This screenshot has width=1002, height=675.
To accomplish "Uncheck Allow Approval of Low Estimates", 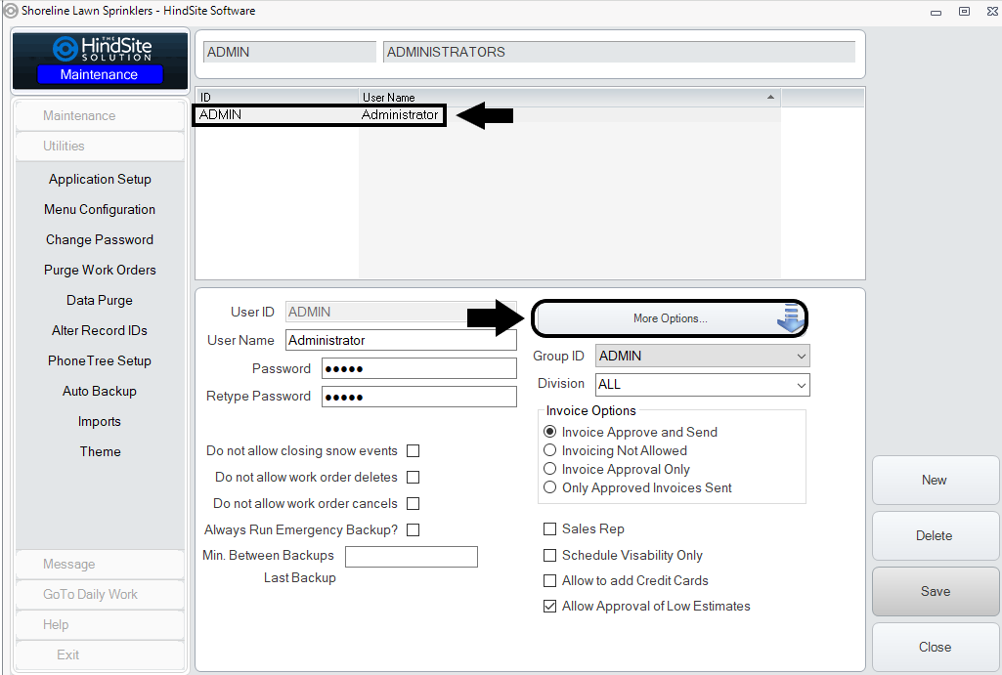I will pos(549,607).
